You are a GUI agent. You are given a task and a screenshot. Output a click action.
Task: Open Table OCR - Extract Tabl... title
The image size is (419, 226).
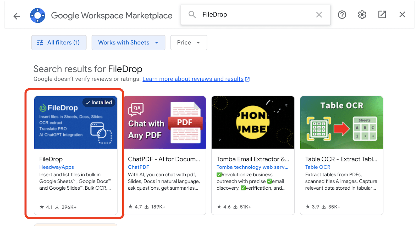point(341,159)
